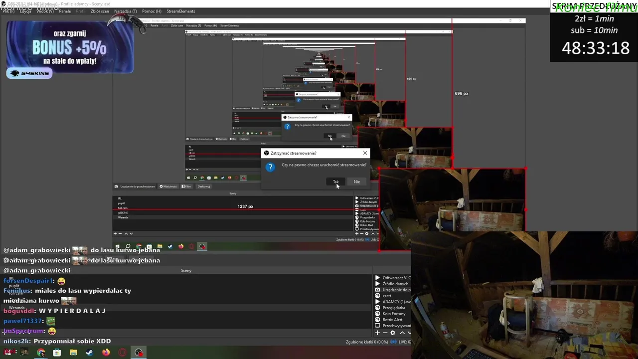
Task: Click search icon in nested preview taskbar
Action: point(128,246)
